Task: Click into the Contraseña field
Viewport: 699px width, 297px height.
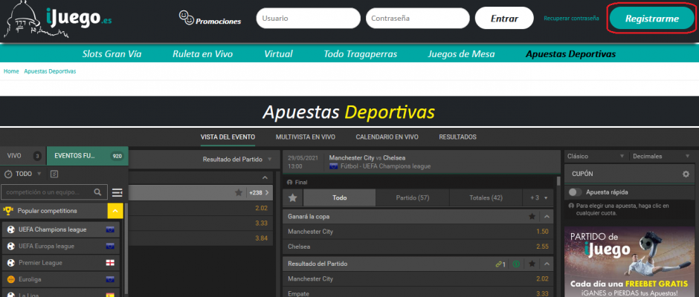Action: click(x=418, y=19)
